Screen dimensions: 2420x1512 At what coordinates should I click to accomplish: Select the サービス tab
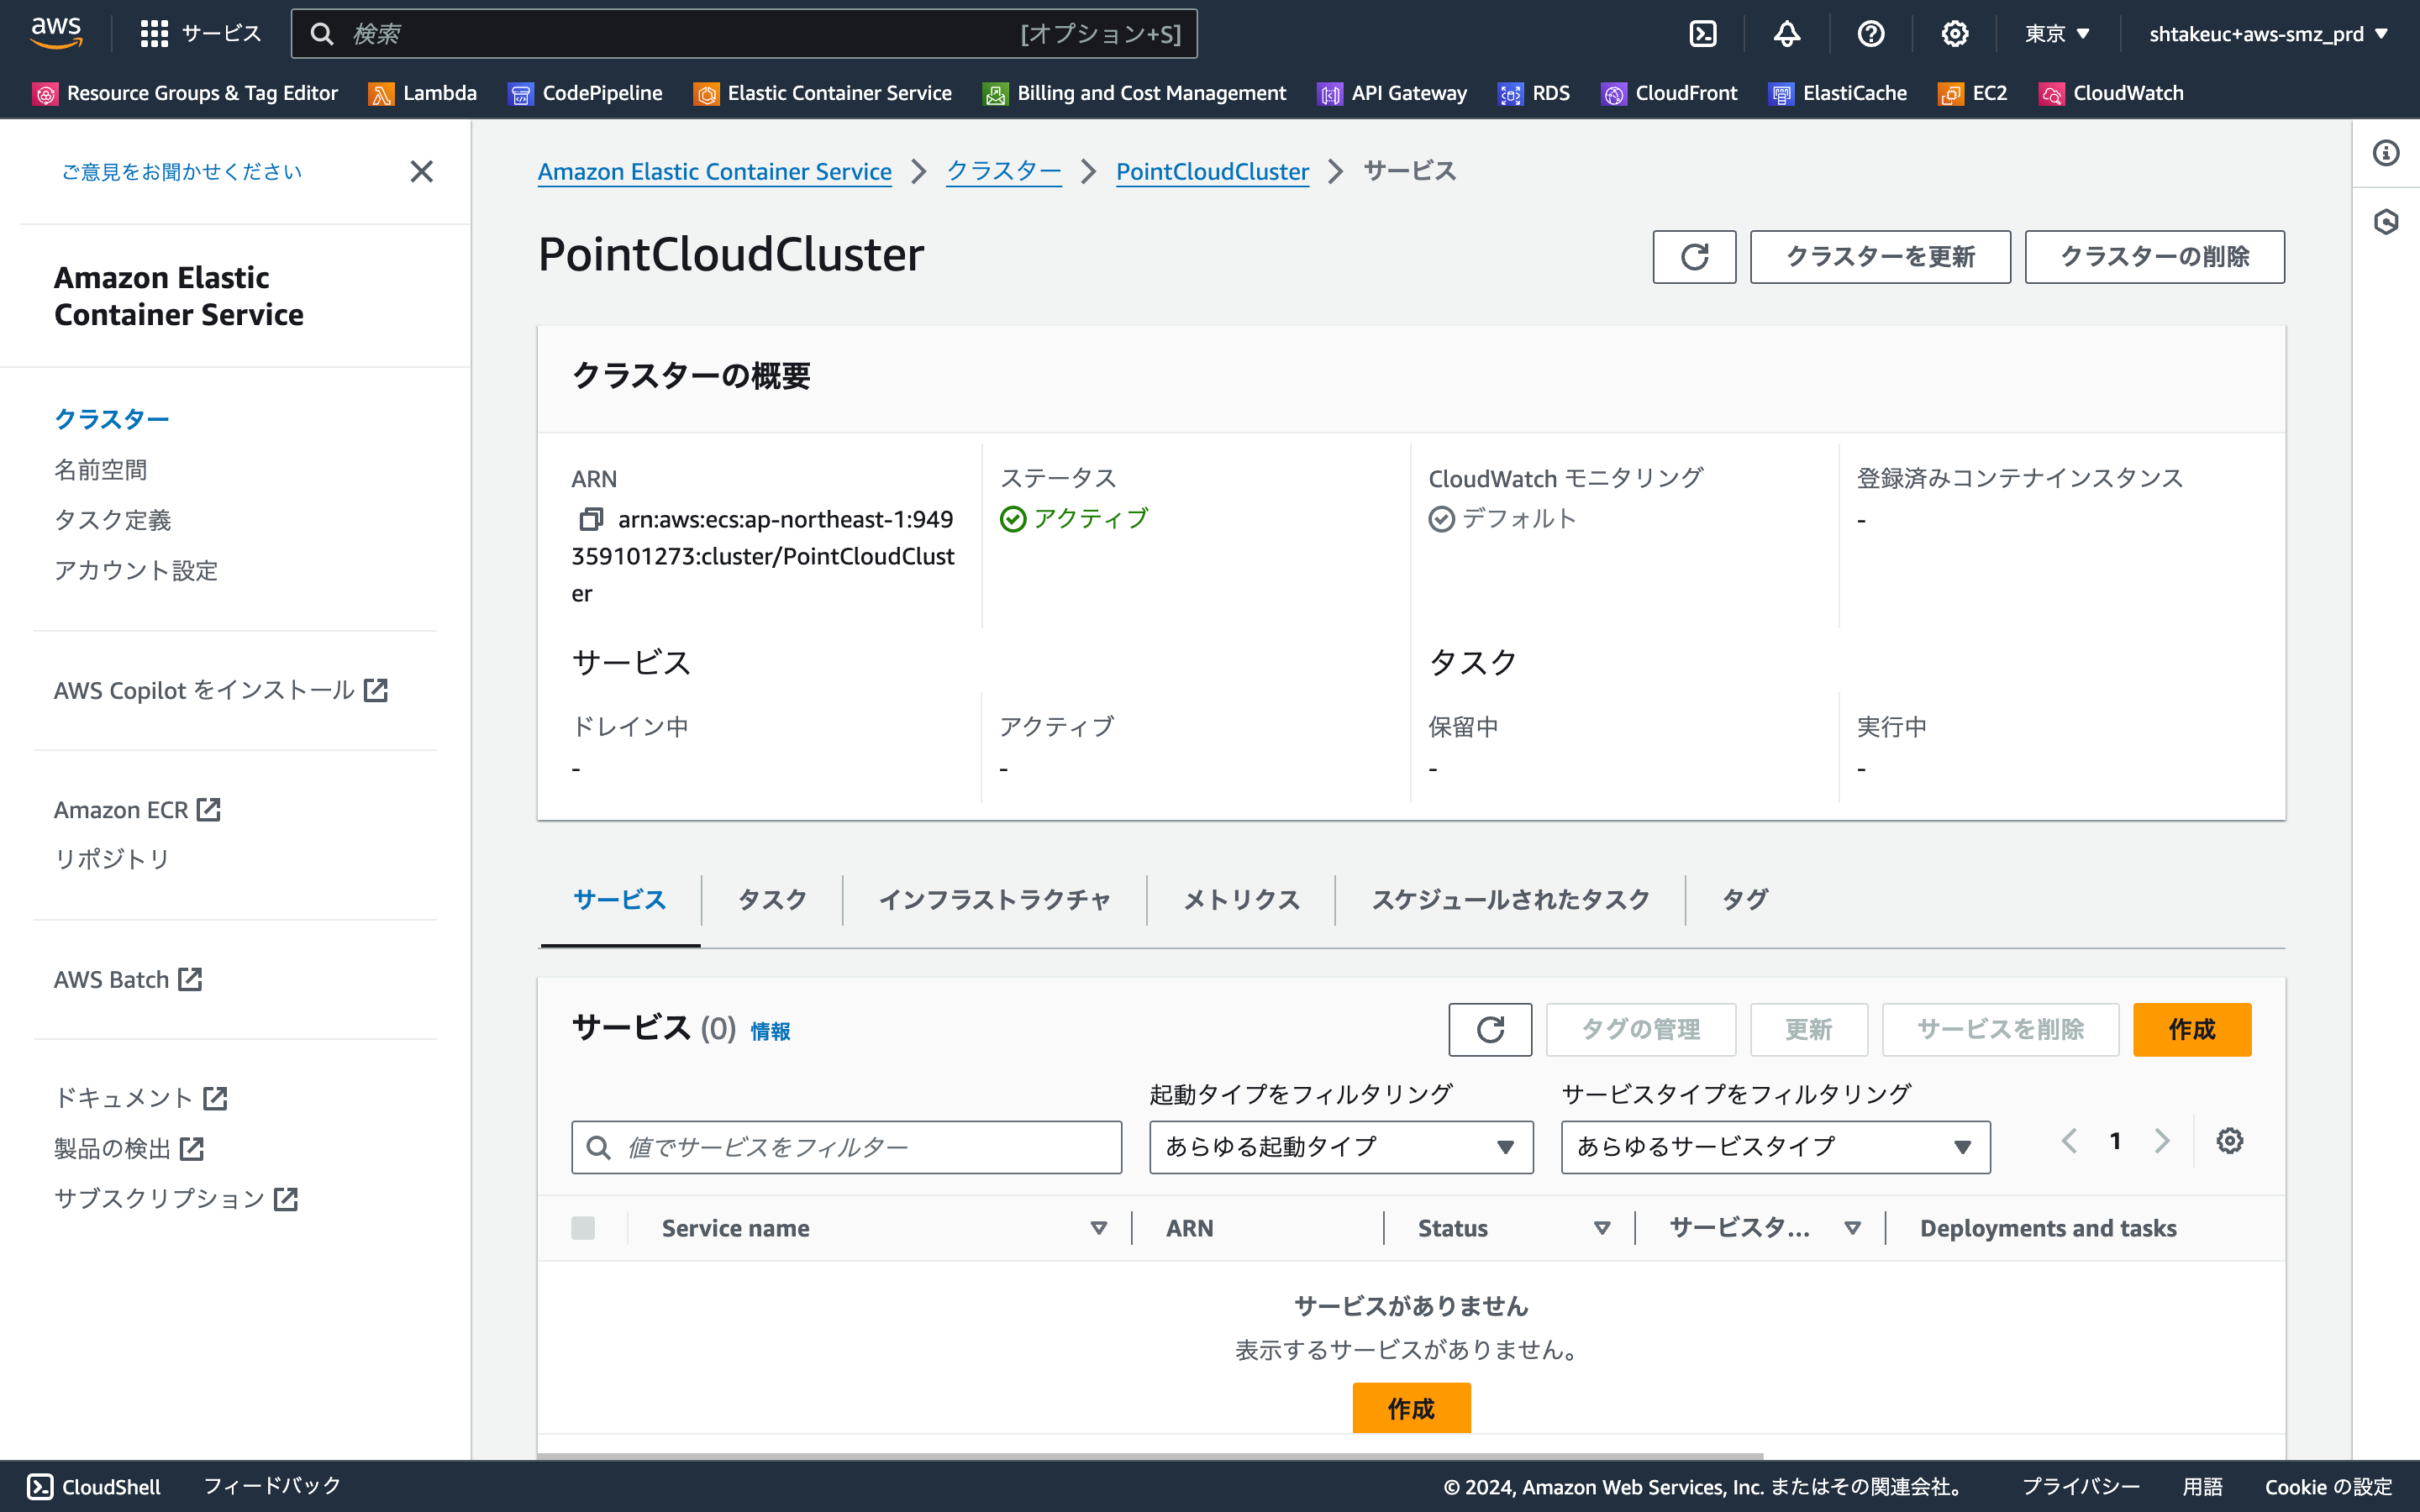pyautogui.click(x=620, y=900)
